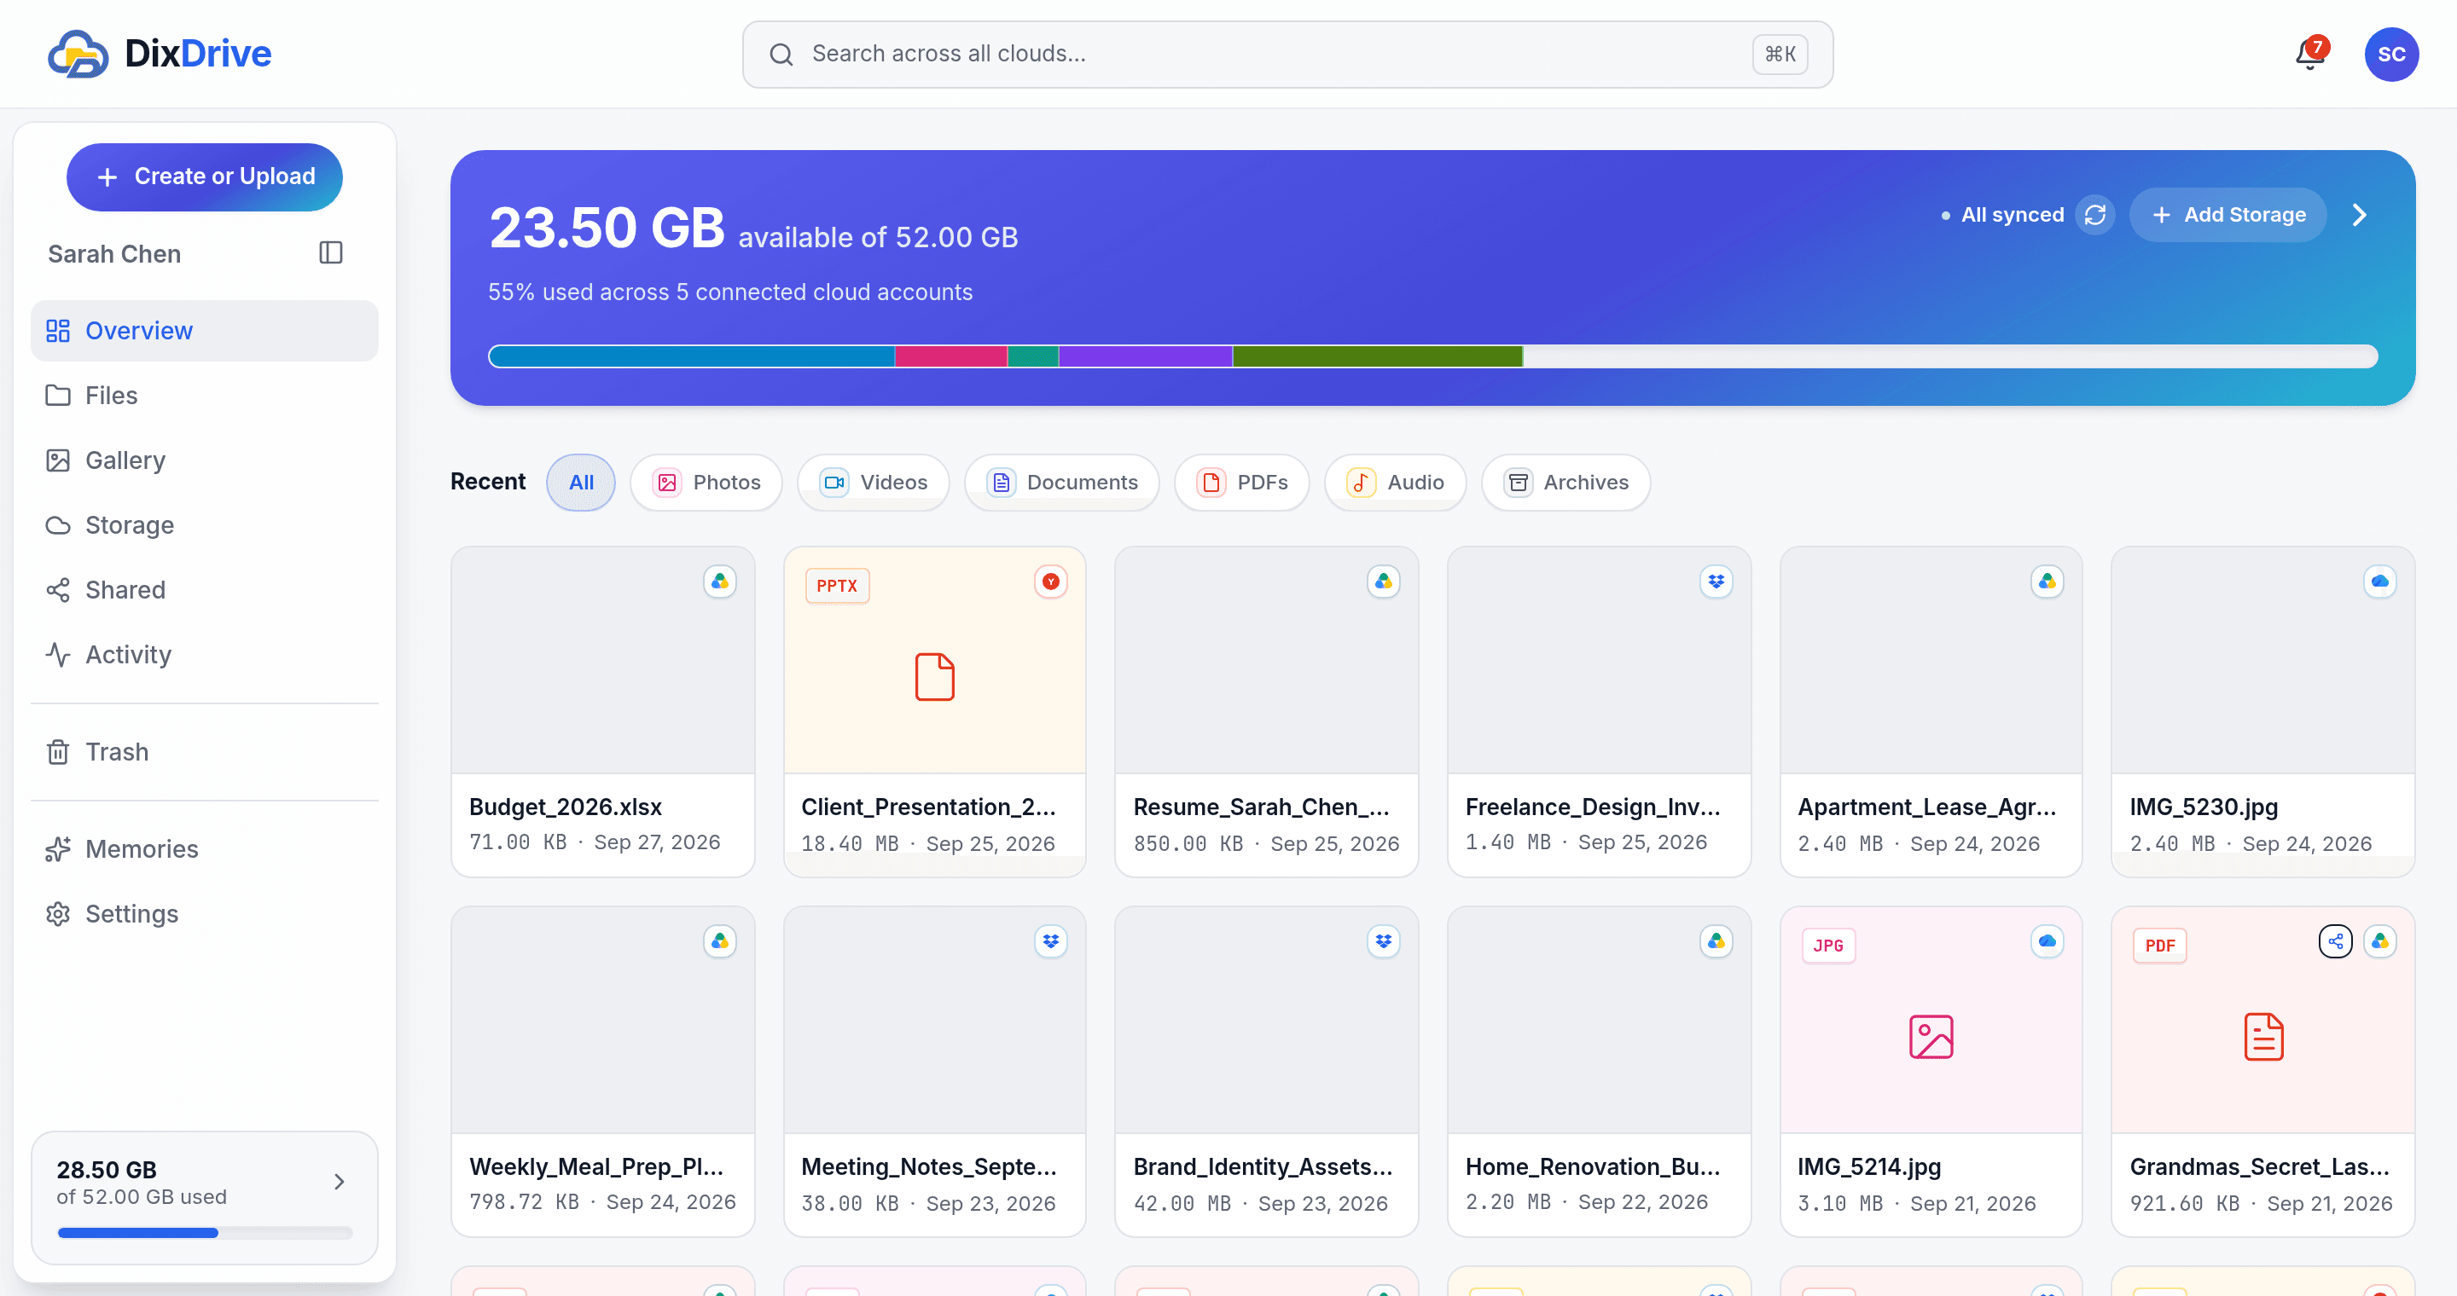Click Dropbox badge on Freelance_Design_Inv card
2457x1296 pixels.
pos(1716,581)
